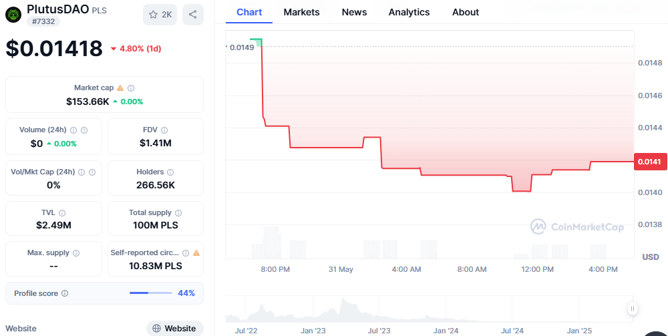Click the Profile score info icon

65,293
